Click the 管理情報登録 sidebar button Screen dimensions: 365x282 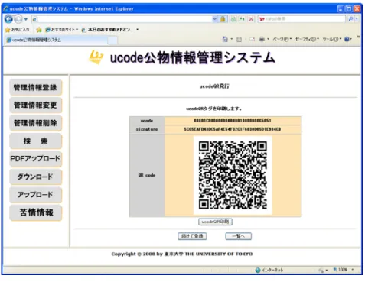35,88
